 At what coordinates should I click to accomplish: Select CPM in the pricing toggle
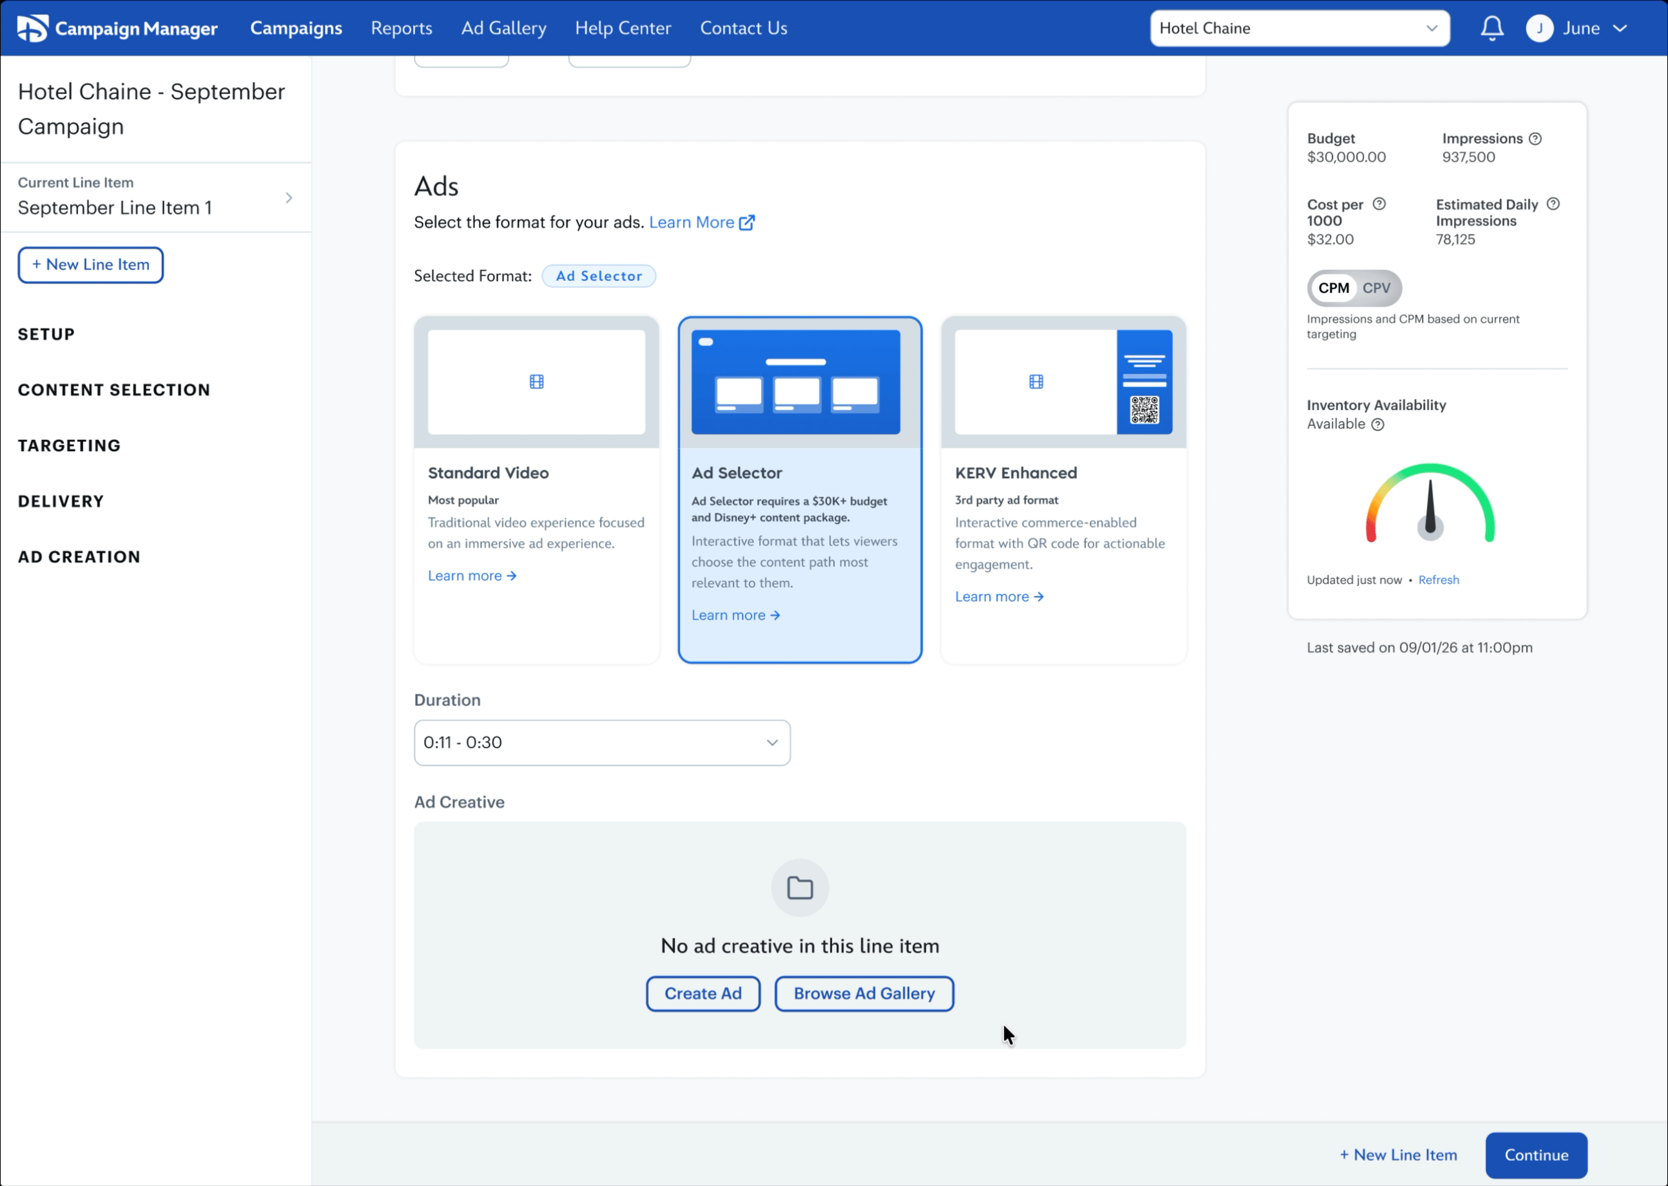point(1333,289)
